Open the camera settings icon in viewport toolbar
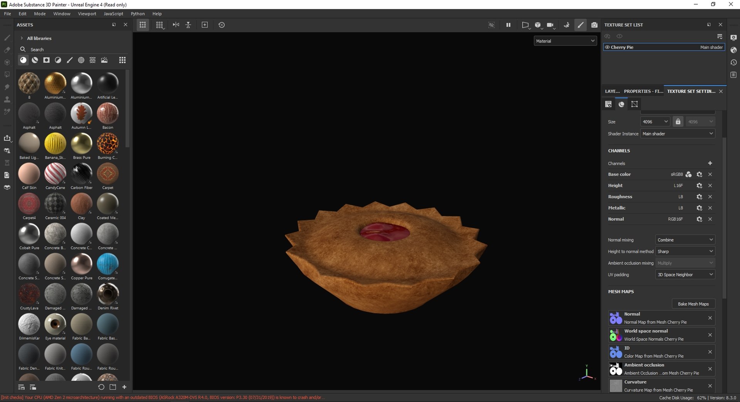 click(x=550, y=25)
